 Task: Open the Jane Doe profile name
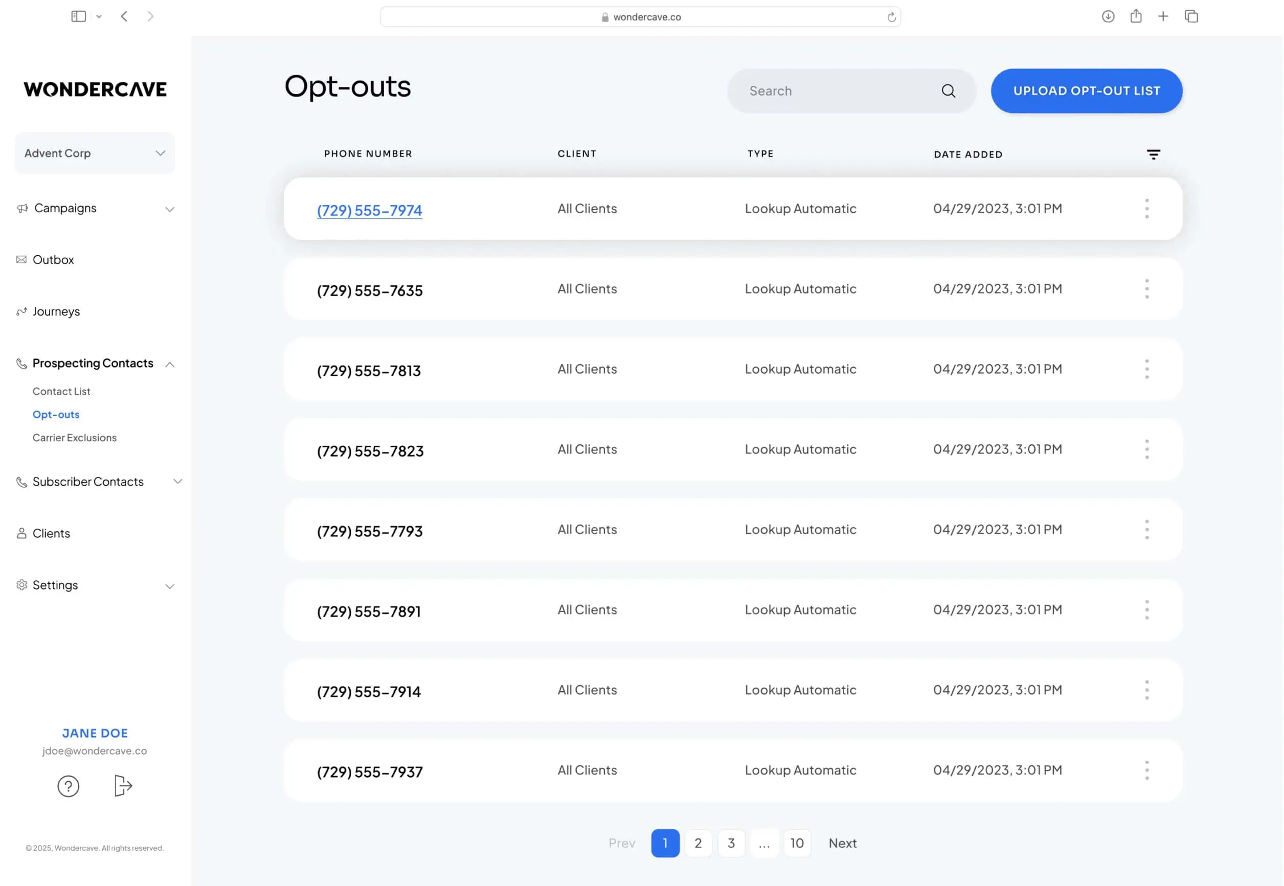pyautogui.click(x=95, y=733)
